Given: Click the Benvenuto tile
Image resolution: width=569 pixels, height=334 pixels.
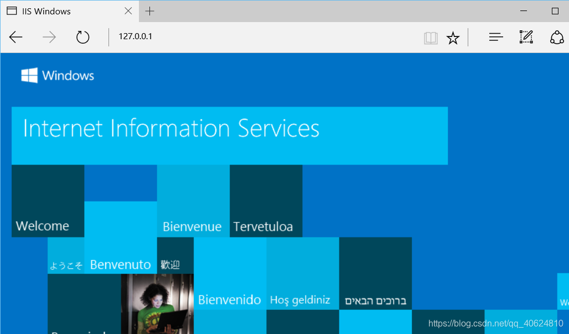Looking at the screenshot, I should point(121,237).
